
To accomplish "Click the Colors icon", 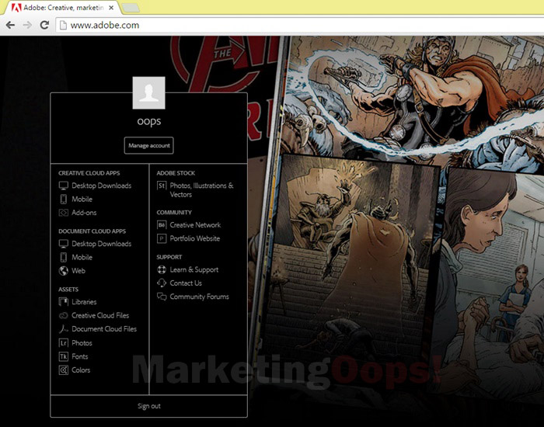I will click(64, 370).
